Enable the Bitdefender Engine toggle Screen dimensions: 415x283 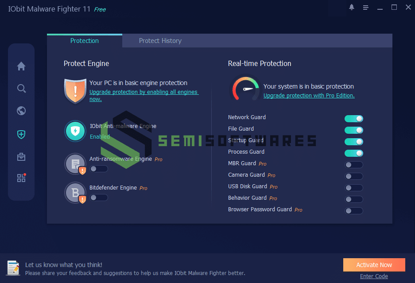99,198
